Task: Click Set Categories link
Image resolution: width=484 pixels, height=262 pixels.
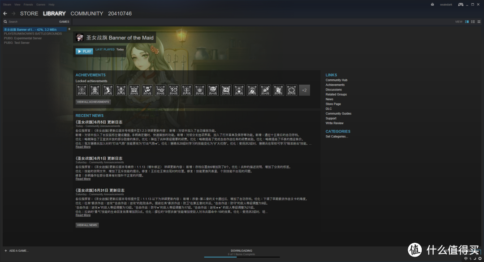Action: coord(337,137)
